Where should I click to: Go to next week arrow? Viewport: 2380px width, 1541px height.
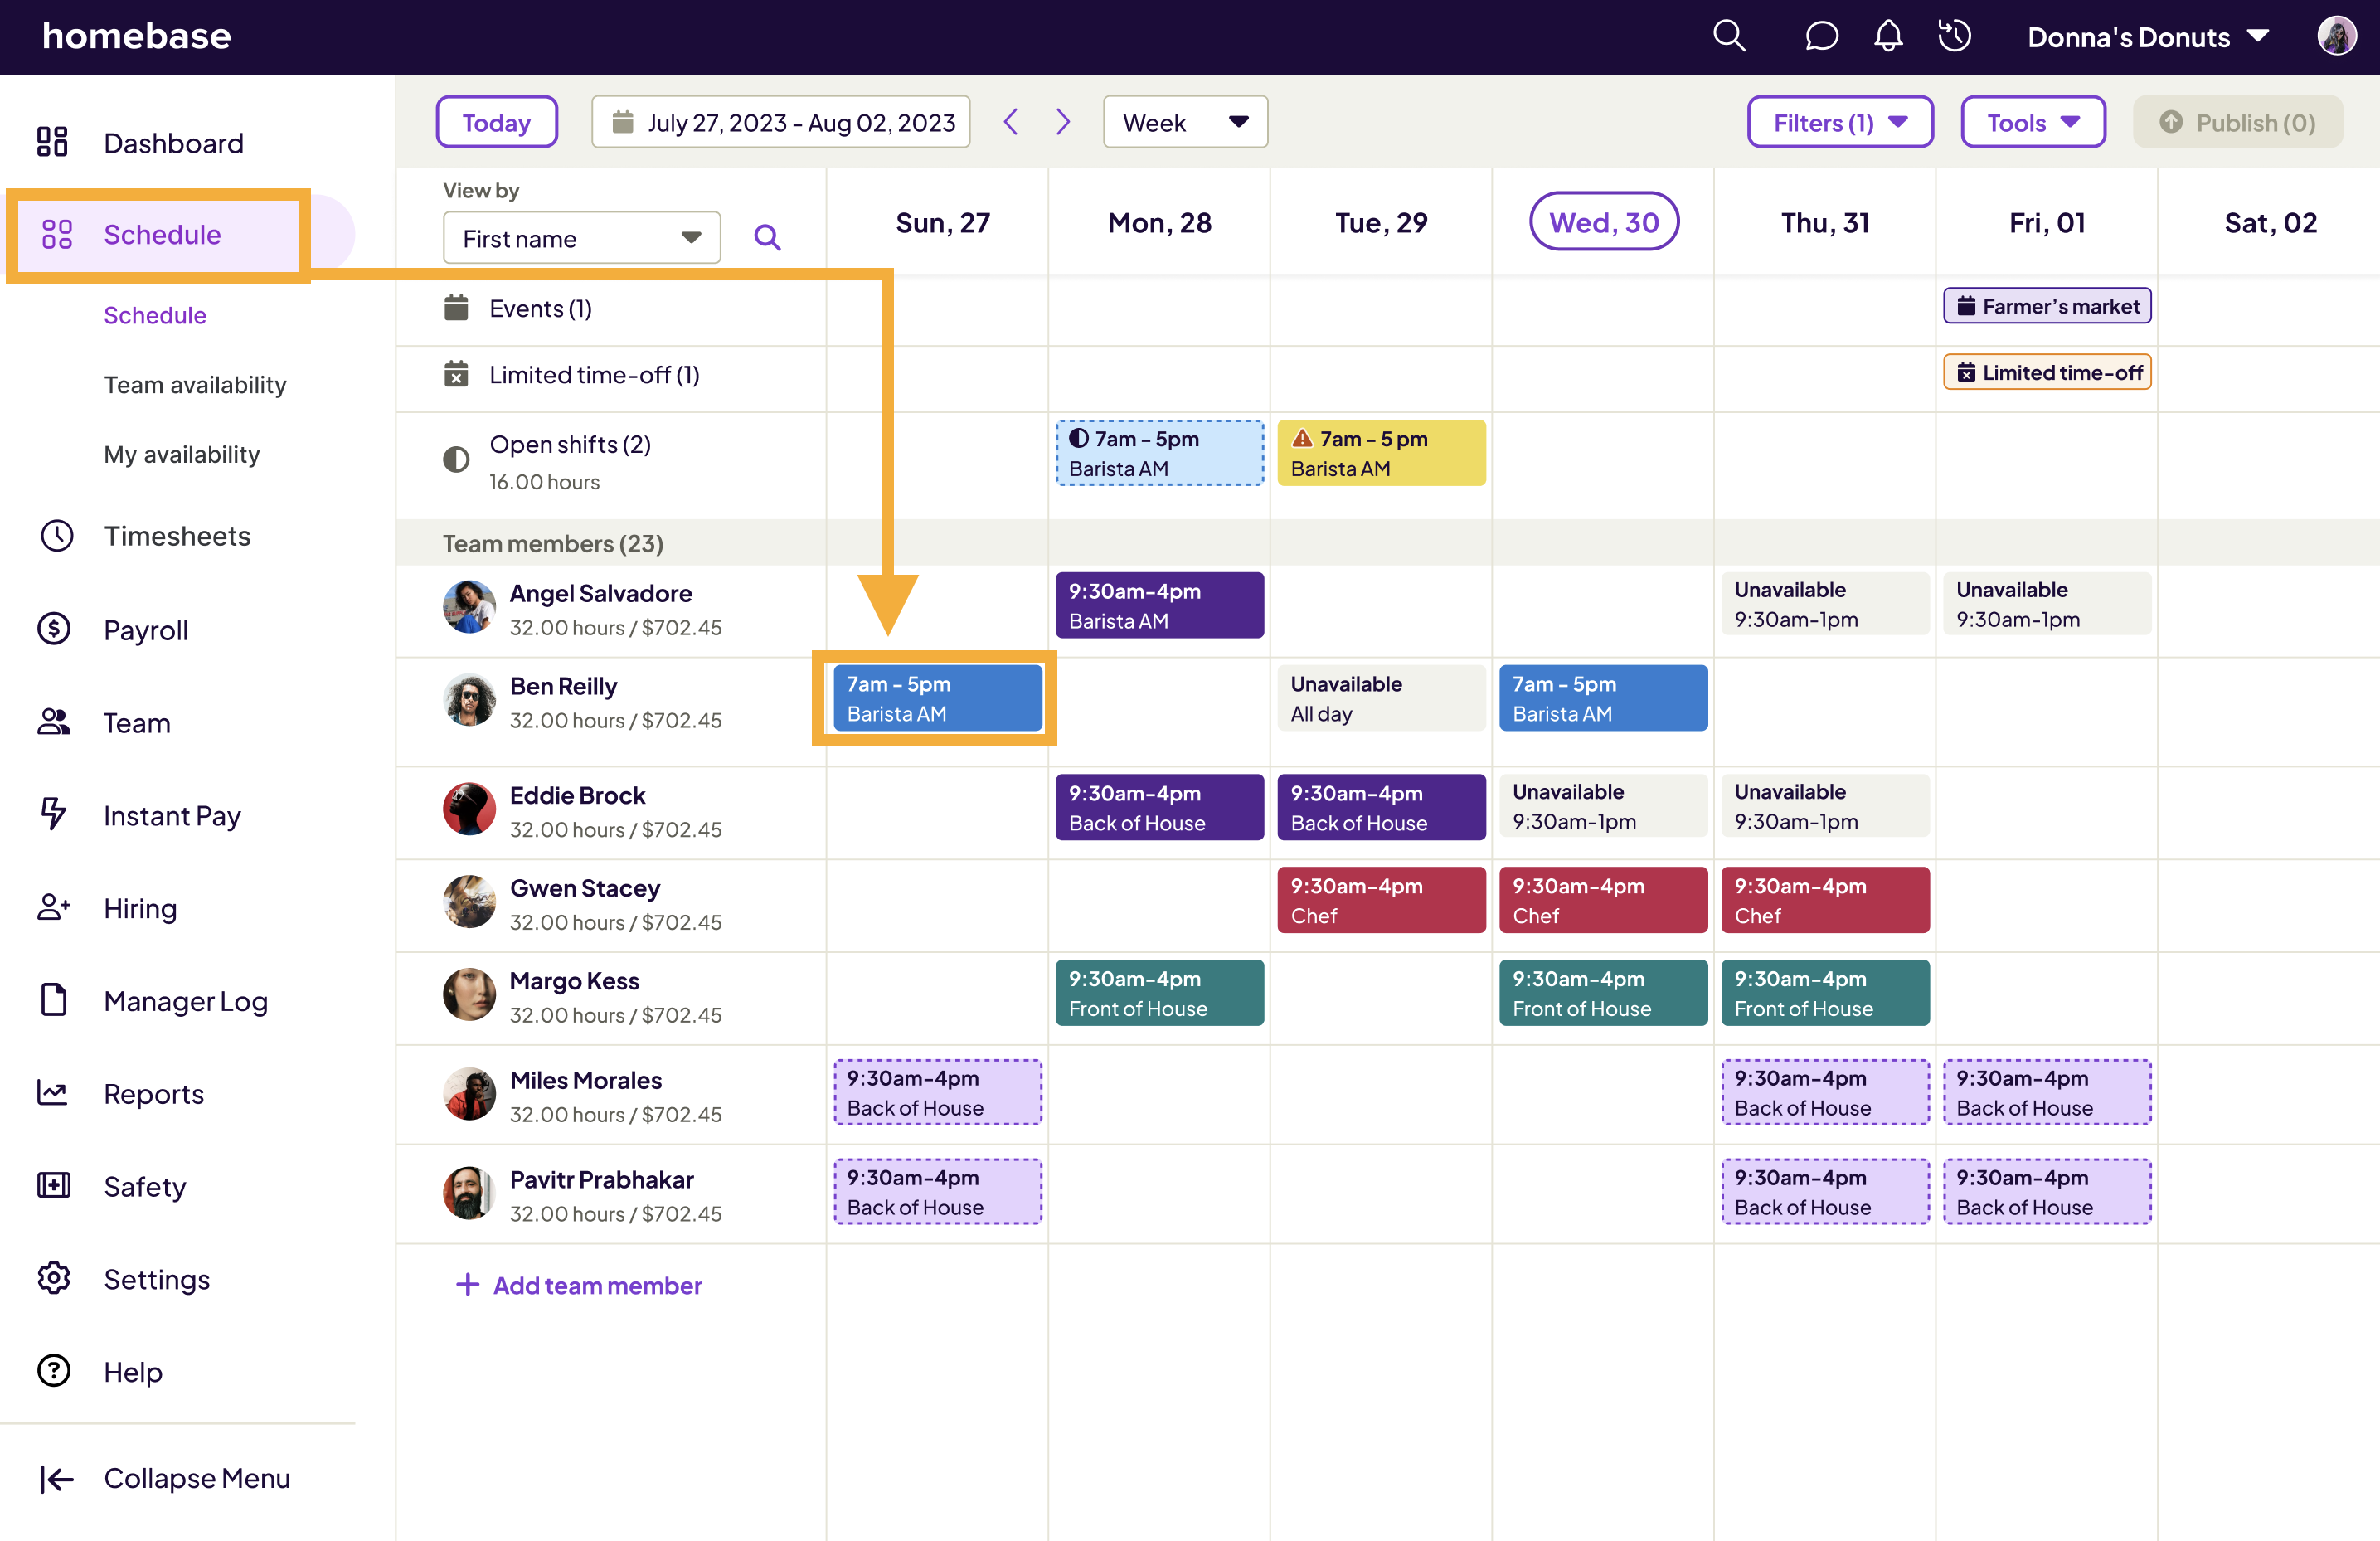pyautogui.click(x=1063, y=122)
